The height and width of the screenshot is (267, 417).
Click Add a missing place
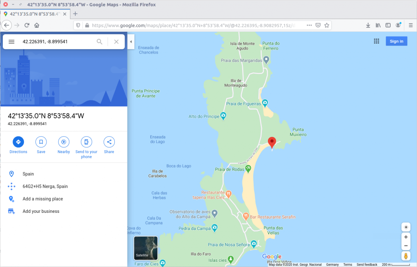[x=43, y=199]
